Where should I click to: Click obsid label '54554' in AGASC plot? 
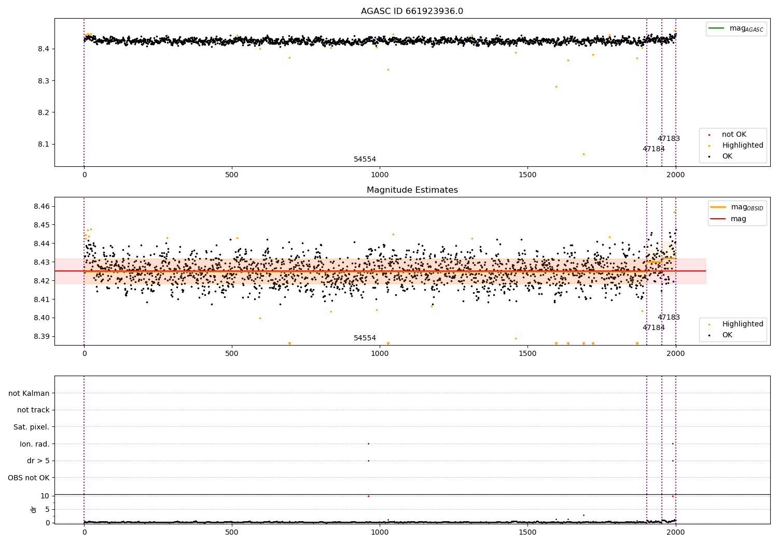pyautogui.click(x=365, y=160)
